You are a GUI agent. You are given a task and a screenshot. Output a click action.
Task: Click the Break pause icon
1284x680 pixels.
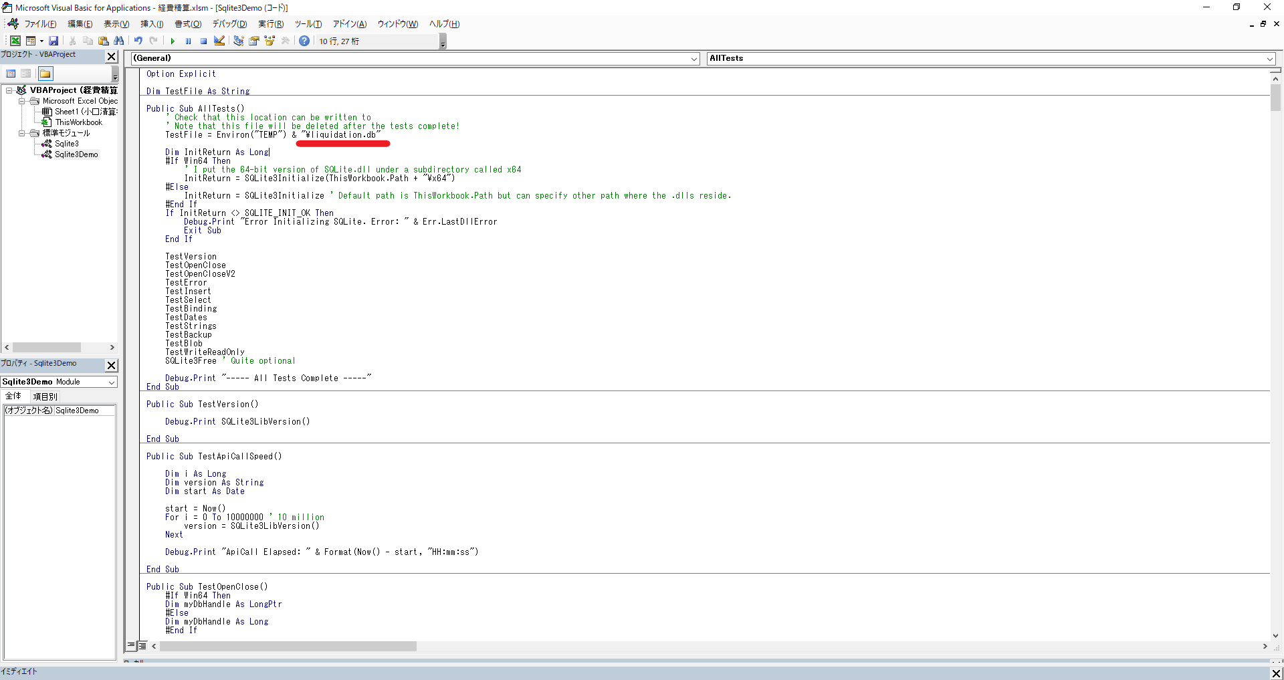click(x=188, y=41)
